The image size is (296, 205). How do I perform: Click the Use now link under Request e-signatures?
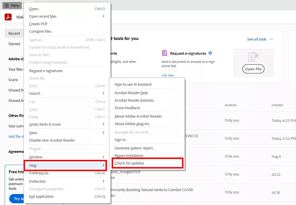click(167, 75)
